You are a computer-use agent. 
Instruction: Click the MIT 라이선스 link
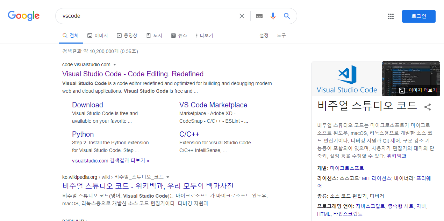377,178
